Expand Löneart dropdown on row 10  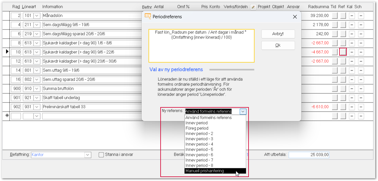(x=37, y=52)
